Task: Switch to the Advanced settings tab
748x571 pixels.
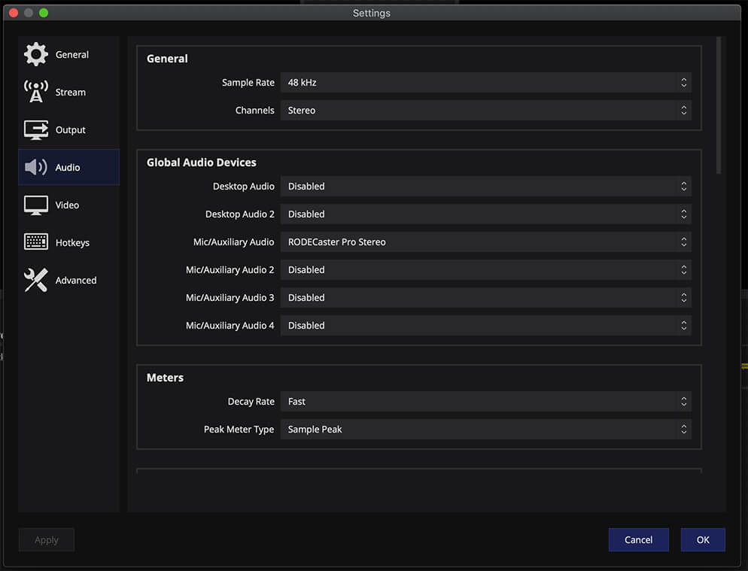Action: pyautogui.click(x=68, y=280)
